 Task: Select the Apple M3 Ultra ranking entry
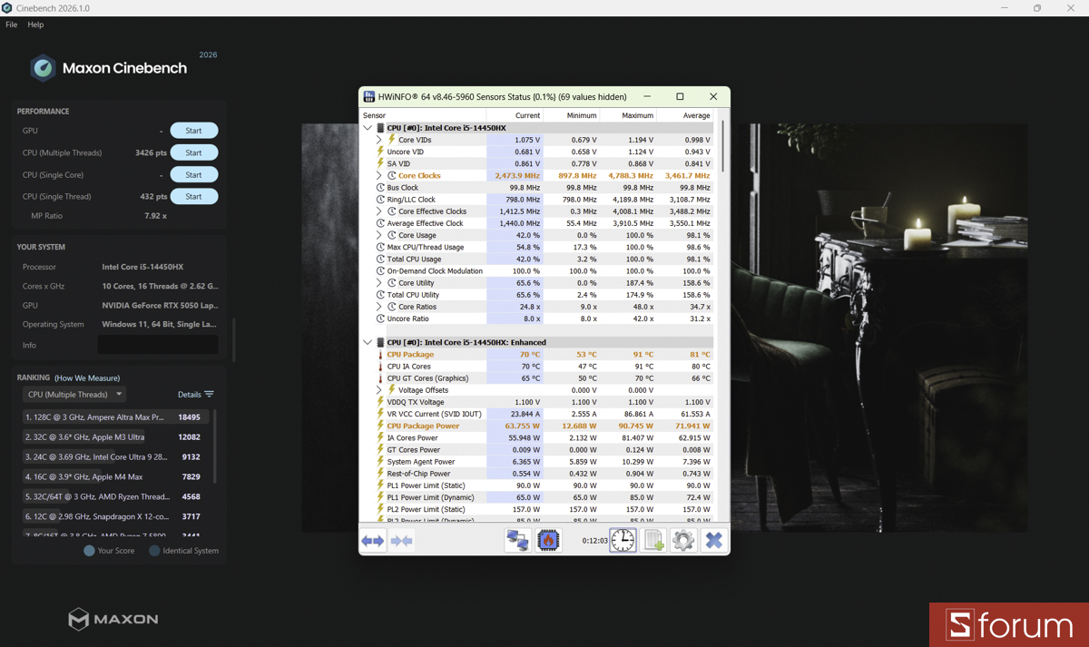tap(116, 437)
